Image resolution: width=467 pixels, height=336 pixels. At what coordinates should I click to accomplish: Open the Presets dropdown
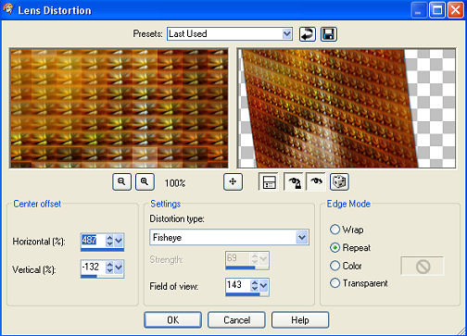287,34
